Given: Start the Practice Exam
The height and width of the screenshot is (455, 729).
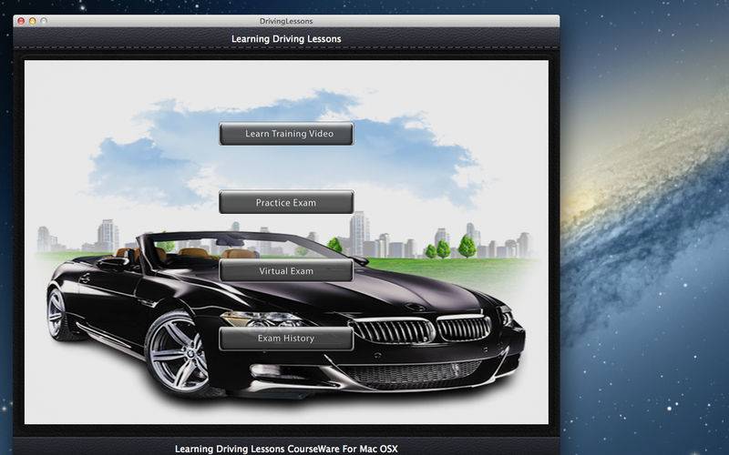Looking at the screenshot, I should click(x=286, y=202).
